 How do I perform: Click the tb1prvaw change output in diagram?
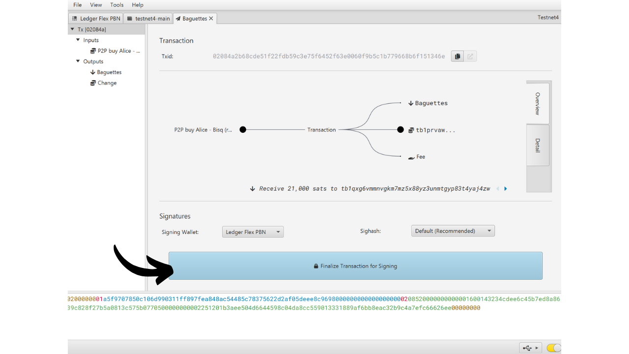pos(432,130)
